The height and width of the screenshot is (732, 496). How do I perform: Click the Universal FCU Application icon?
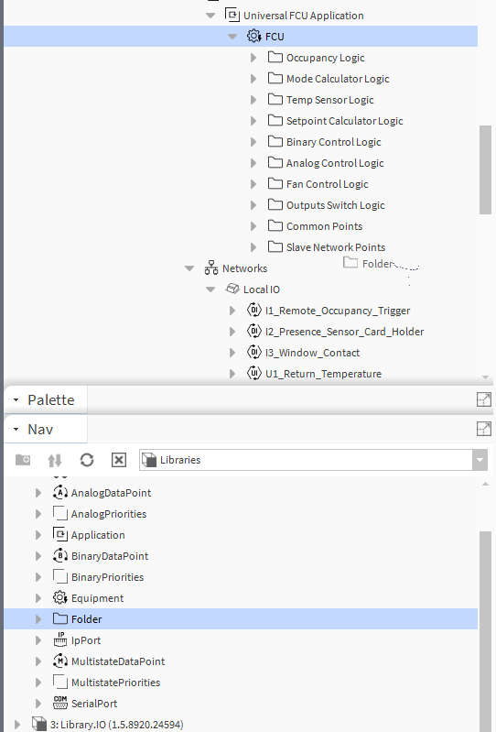232,15
